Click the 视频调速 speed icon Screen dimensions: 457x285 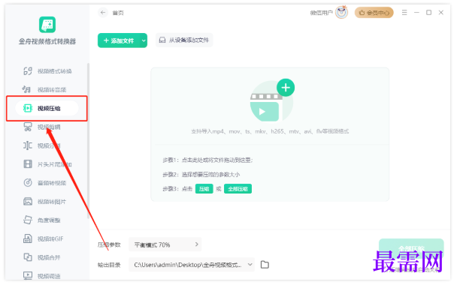coord(28,275)
